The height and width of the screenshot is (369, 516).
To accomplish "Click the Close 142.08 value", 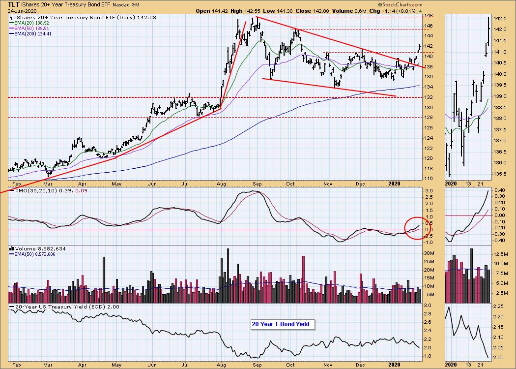I will pos(311,11).
